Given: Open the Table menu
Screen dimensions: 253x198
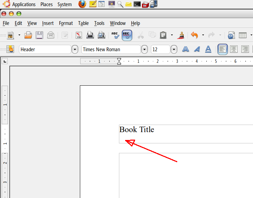Looking at the screenshot, I should tap(83, 23).
